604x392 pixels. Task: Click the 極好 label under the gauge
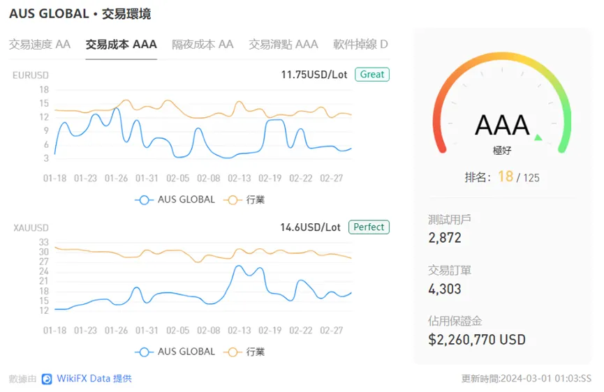click(x=502, y=151)
